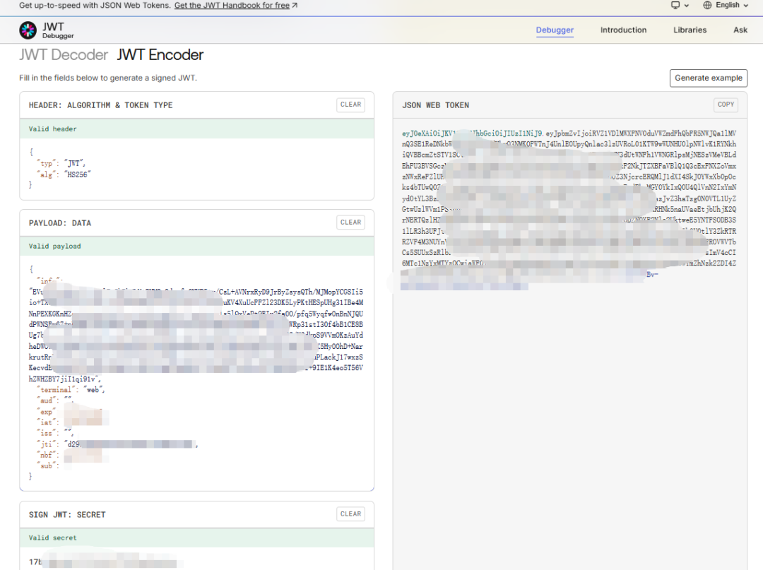The height and width of the screenshot is (570, 763).
Task: Click the "aud" key in payload
Action: pyautogui.click(x=47, y=400)
